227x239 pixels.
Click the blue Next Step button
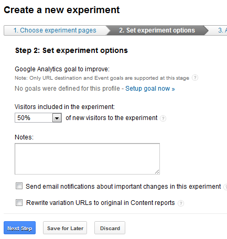pyautogui.click(x=19, y=228)
